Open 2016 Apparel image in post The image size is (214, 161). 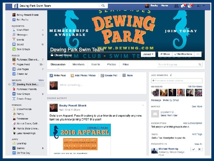click(80, 140)
